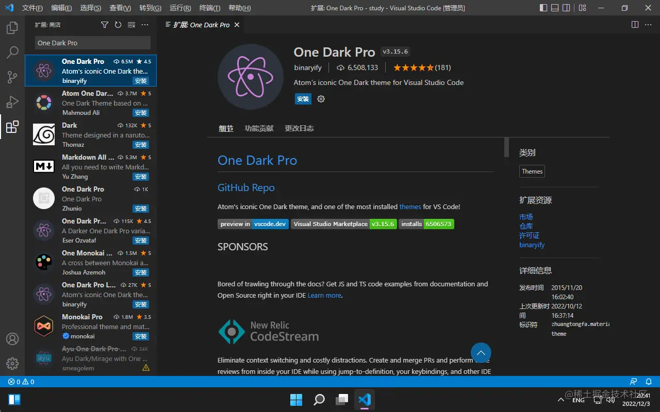Click the star rating (181)

point(422,67)
